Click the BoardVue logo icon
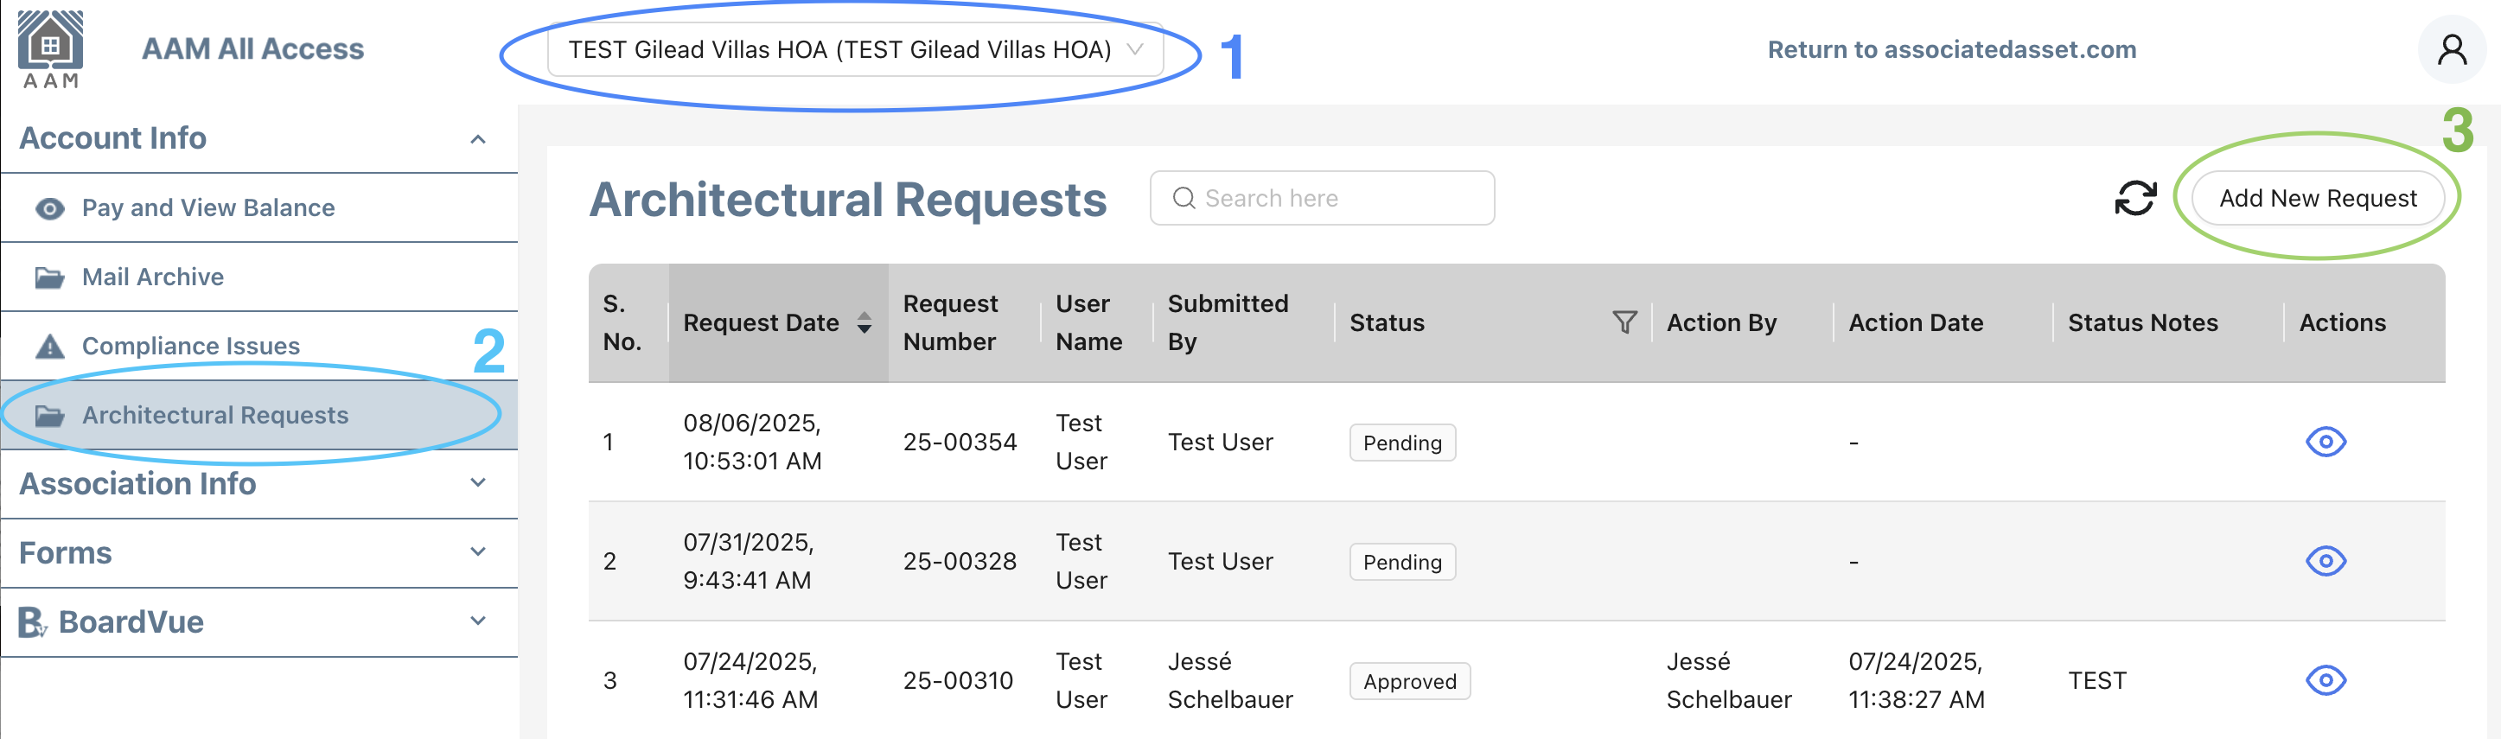This screenshot has width=2501, height=739. click(32, 621)
